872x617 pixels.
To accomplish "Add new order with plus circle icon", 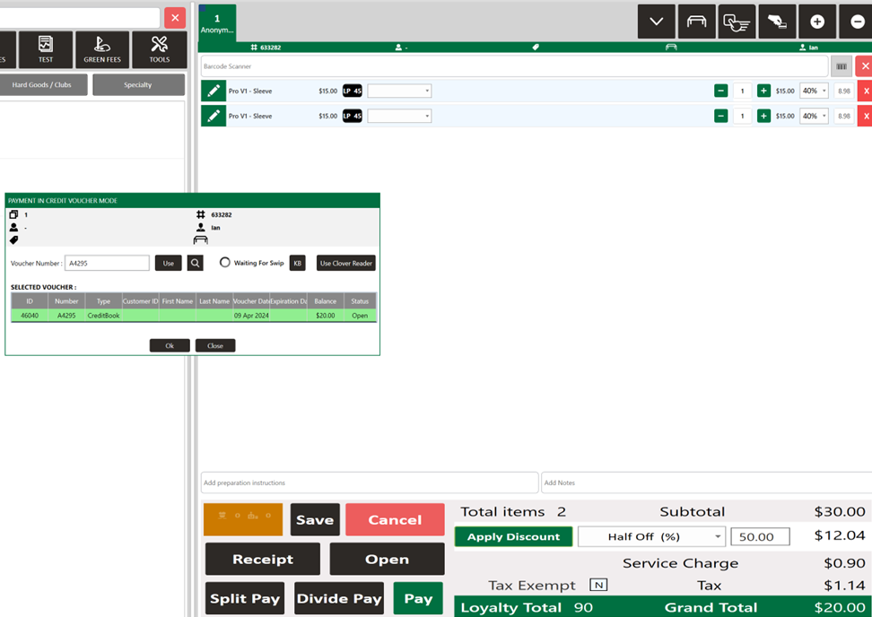I will pyautogui.click(x=817, y=22).
